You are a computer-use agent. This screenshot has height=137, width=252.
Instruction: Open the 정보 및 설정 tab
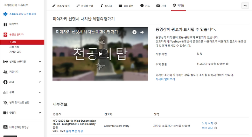click(x=61, y=6)
